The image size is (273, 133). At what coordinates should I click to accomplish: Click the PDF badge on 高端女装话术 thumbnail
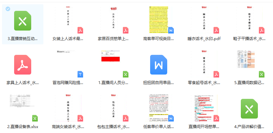[80, 118]
